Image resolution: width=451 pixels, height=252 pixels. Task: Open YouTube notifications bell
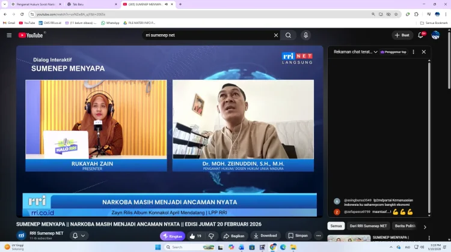(420, 35)
